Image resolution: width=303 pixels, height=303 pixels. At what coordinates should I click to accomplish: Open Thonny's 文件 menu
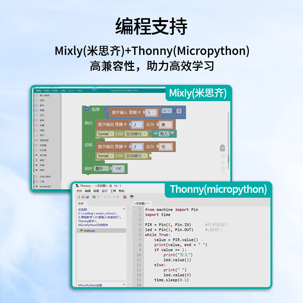pos(79,191)
